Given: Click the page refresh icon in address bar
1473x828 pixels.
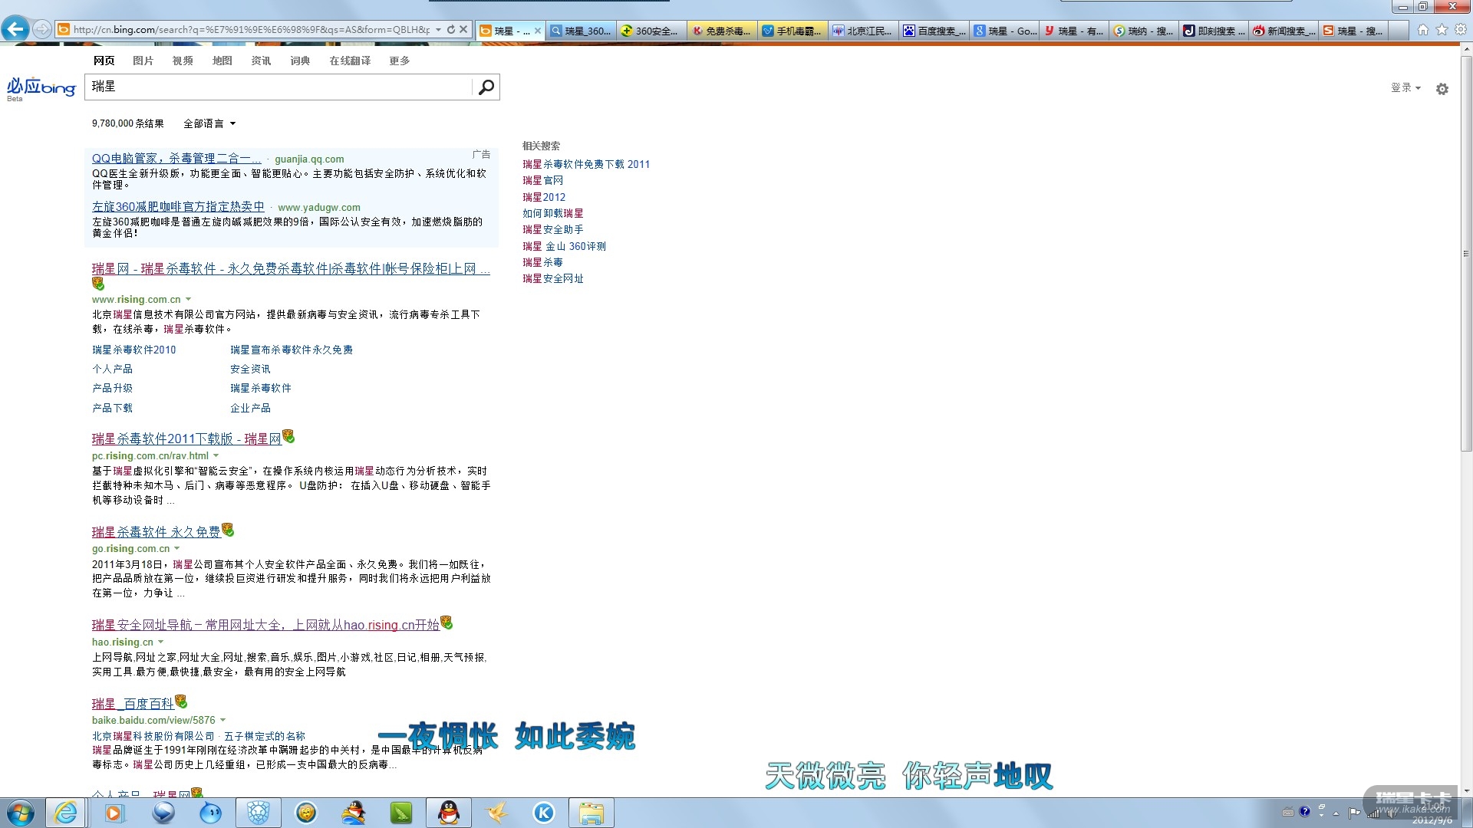Looking at the screenshot, I should (x=451, y=30).
